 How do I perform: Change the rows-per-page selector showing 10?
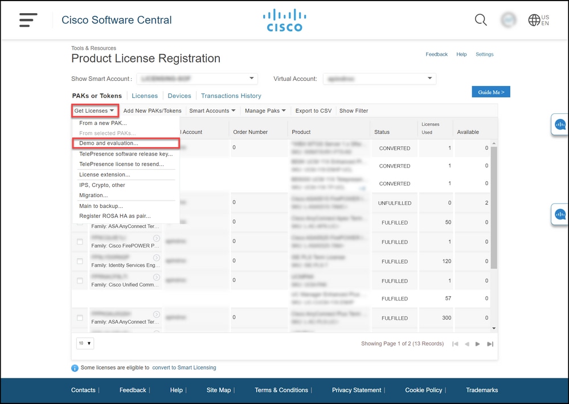coord(85,343)
